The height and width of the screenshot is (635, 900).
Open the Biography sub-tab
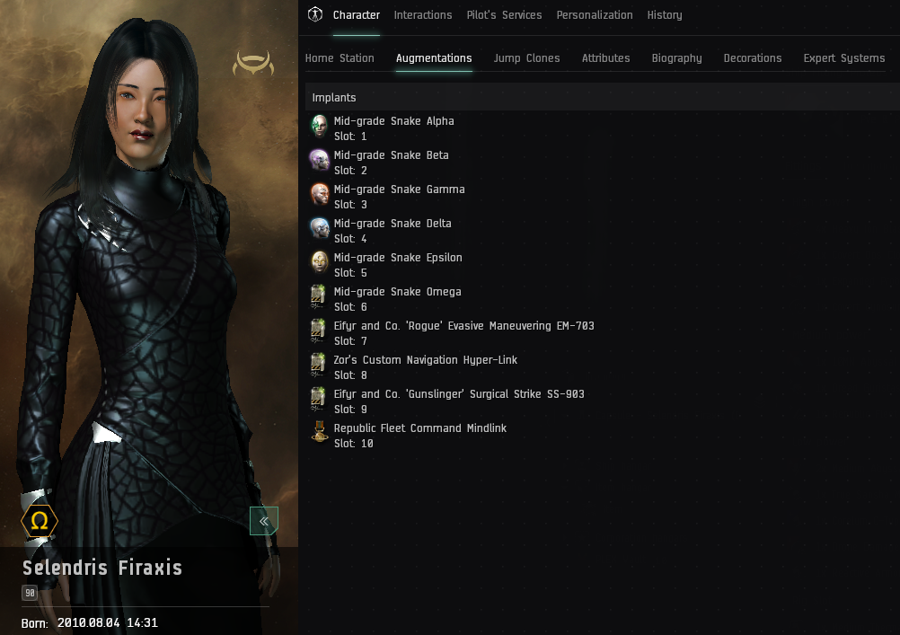tap(676, 58)
